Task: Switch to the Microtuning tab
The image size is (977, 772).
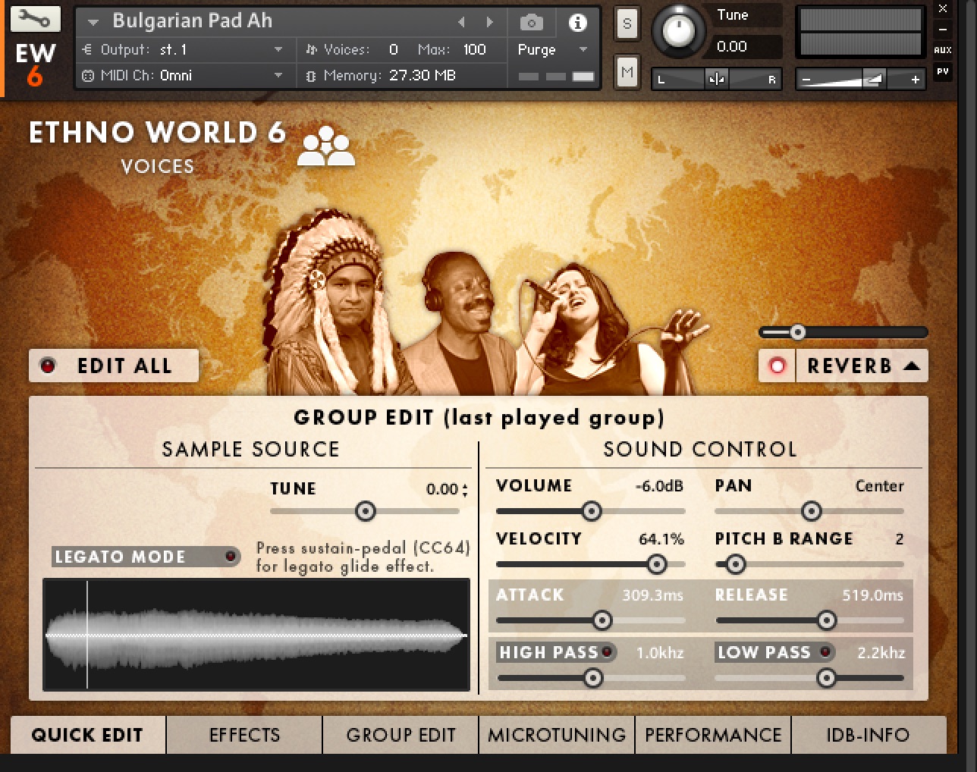Action: [x=557, y=735]
